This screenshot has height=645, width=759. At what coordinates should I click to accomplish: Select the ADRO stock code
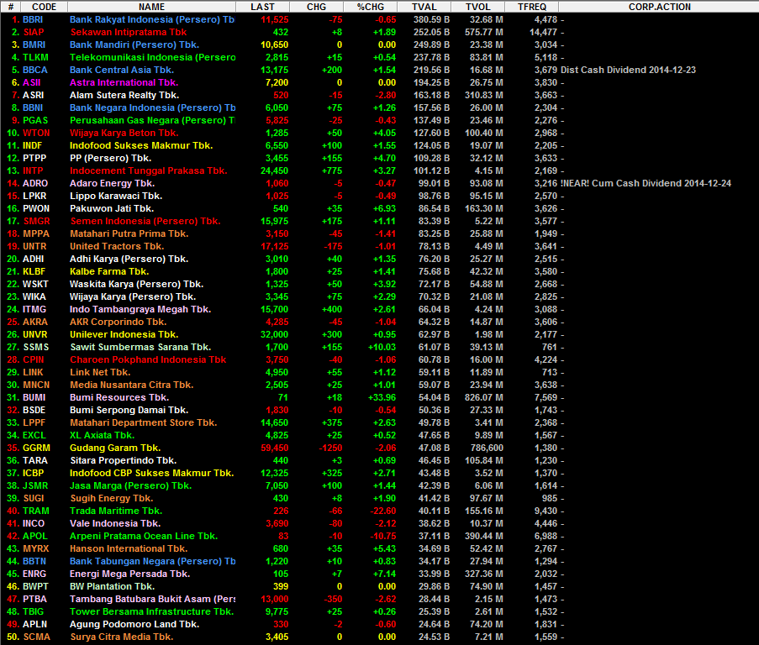coord(35,183)
